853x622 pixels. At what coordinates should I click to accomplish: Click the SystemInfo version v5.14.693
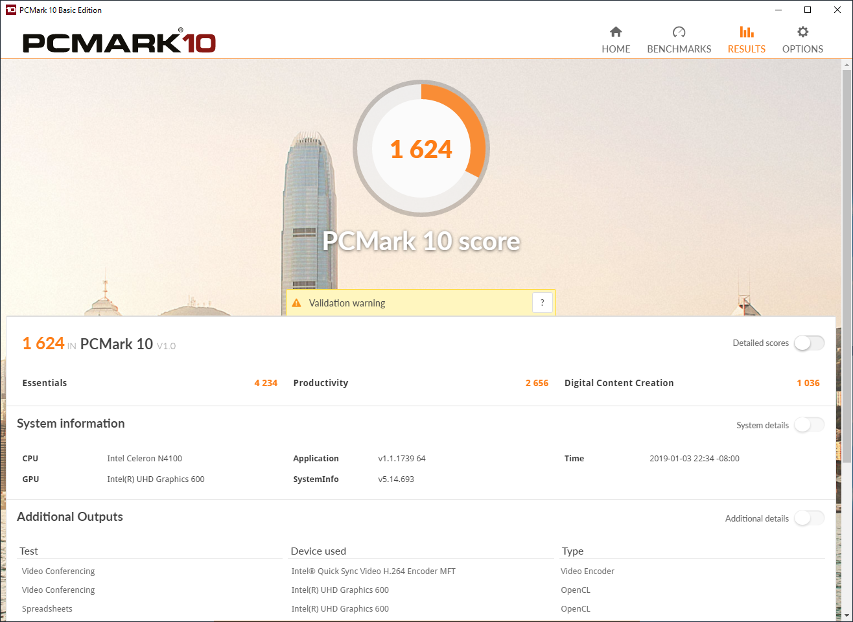[x=396, y=479]
